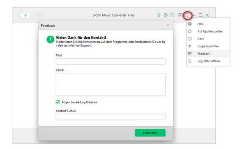Image resolution: width=240 pixels, height=149 pixels.
Task: Click the trash delete button in toolbar
Action: click(x=40, y=15)
